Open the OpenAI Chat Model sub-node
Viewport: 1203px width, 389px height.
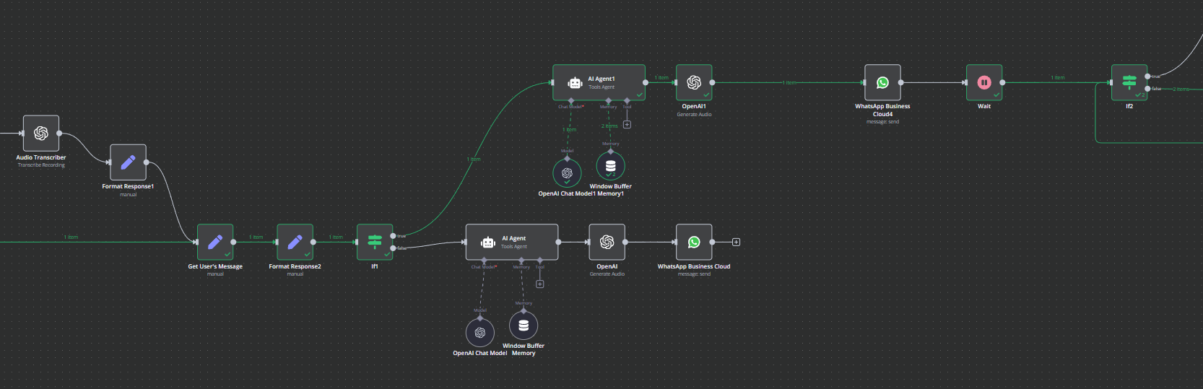480,332
